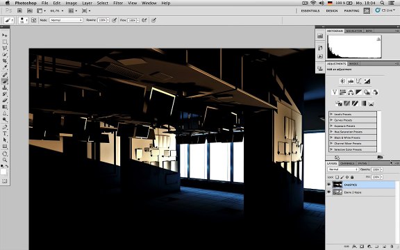Hide the Ebene 2 Kopie layer
400x250 pixels.
pyautogui.click(x=329, y=192)
